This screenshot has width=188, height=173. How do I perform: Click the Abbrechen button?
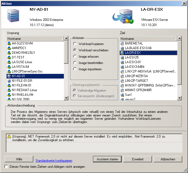[x=168, y=159]
